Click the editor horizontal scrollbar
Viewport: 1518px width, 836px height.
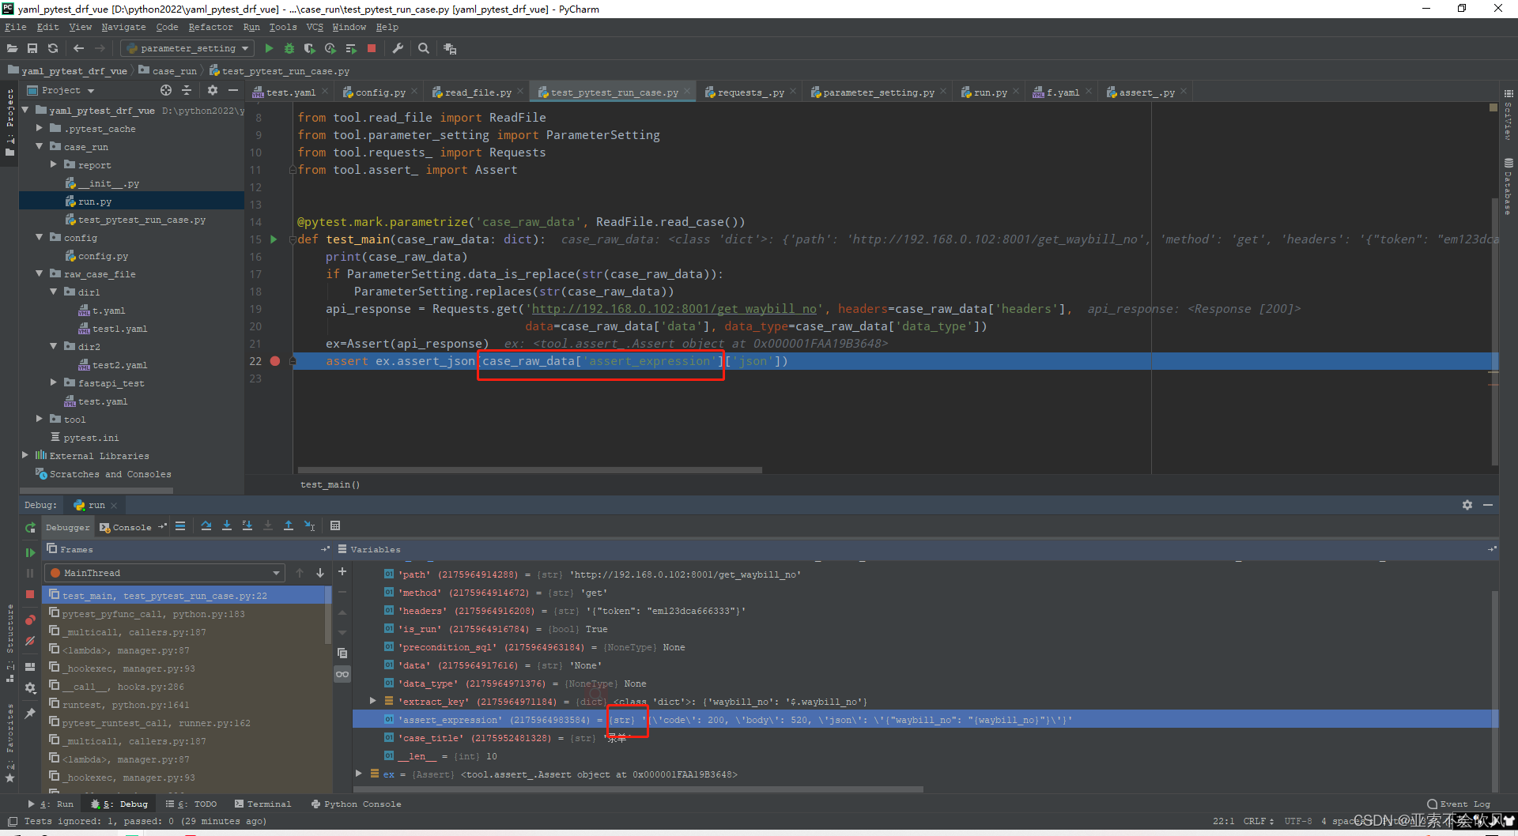pos(530,470)
